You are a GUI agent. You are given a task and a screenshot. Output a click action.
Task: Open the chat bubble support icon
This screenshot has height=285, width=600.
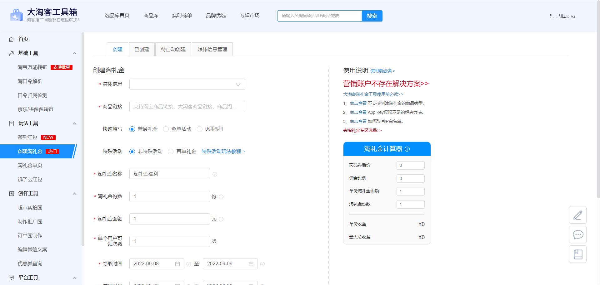point(577,234)
